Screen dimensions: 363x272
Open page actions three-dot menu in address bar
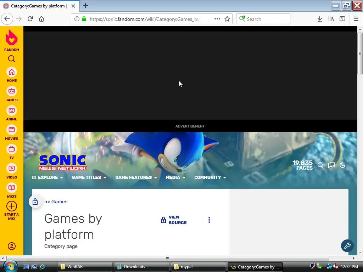(x=217, y=19)
